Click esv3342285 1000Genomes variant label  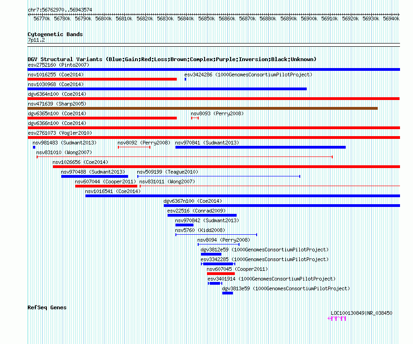tap(265, 259)
